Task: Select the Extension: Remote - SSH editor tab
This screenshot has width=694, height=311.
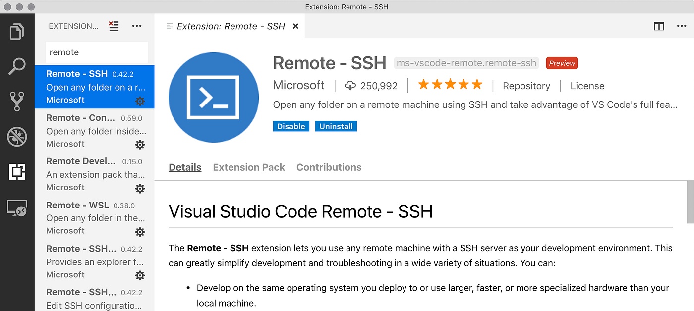Action: [x=231, y=26]
